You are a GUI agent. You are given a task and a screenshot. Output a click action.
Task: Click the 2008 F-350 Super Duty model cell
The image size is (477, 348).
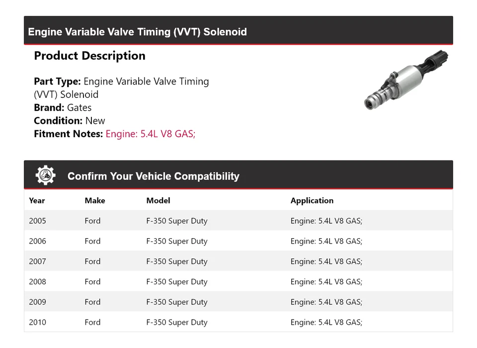pyautogui.click(x=177, y=281)
